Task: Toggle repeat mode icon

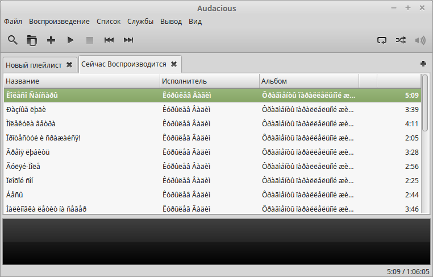Action: click(382, 40)
